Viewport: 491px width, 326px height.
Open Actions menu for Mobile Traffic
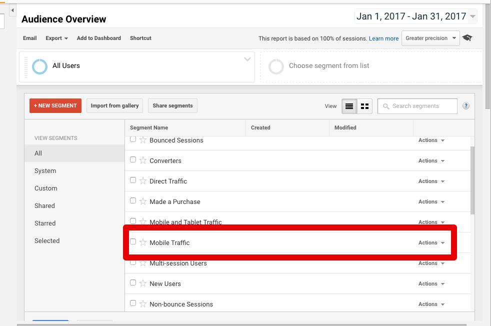pos(431,242)
